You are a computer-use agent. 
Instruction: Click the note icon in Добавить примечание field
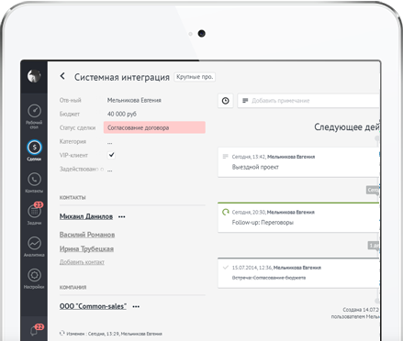[x=245, y=101]
